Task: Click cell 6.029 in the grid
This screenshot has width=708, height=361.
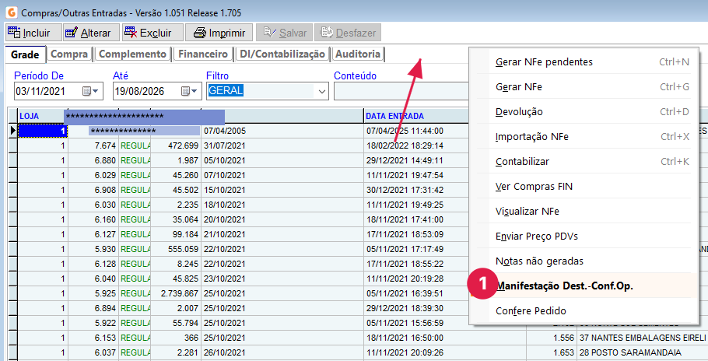Action: coord(93,175)
